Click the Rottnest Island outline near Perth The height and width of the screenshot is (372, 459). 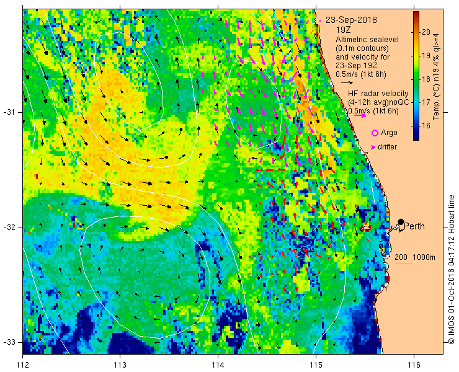click(365, 228)
